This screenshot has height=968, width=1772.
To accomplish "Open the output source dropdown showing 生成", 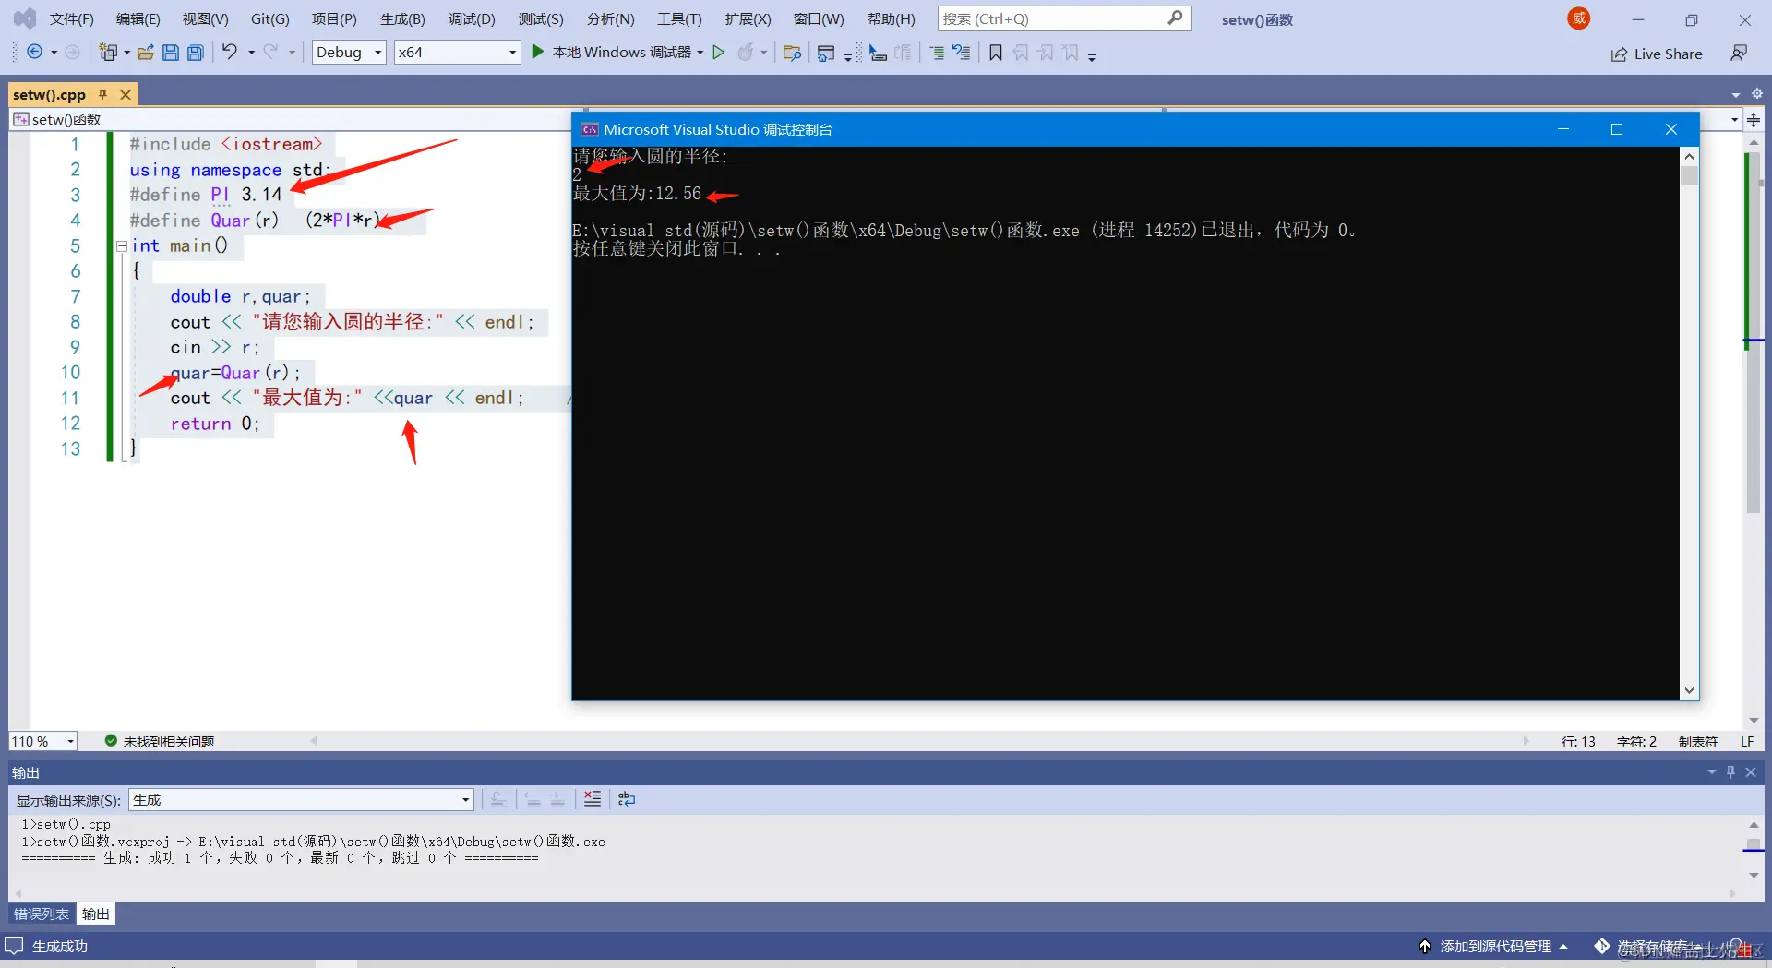I will (x=302, y=799).
